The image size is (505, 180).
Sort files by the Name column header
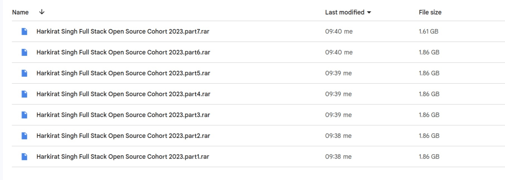pyautogui.click(x=20, y=12)
